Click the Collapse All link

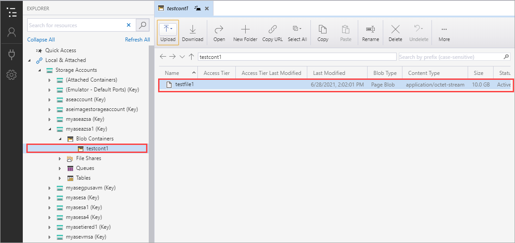41,39
